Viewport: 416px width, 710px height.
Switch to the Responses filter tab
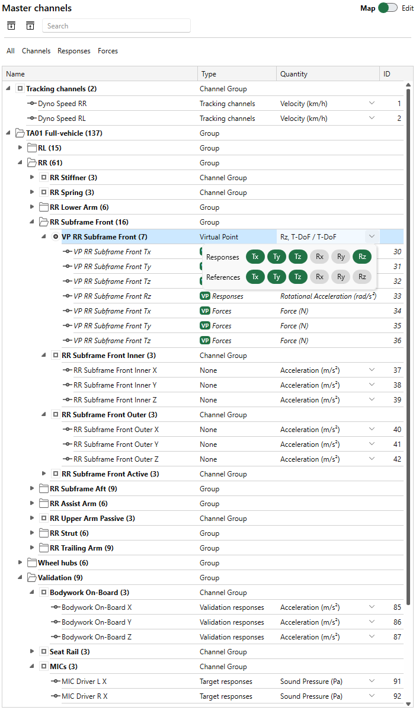click(74, 51)
